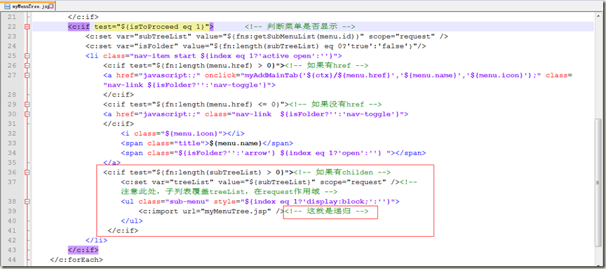Select the myMenuTree.jsp file tab
Screen dimensions: 606x269
coord(29,6)
